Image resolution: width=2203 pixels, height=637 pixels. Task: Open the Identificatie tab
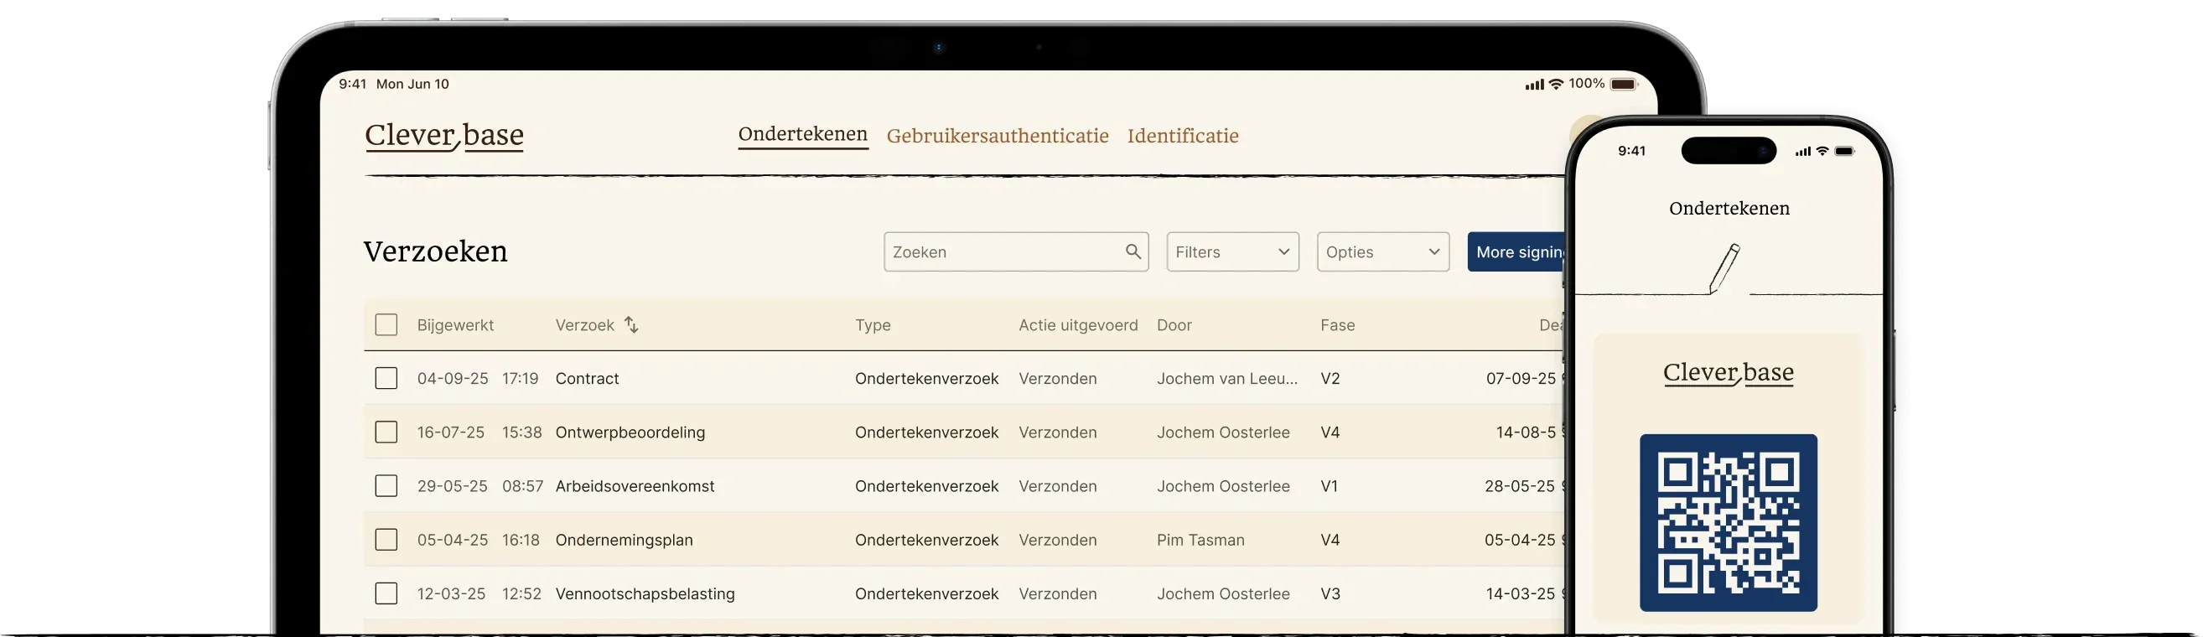coord(1182,136)
